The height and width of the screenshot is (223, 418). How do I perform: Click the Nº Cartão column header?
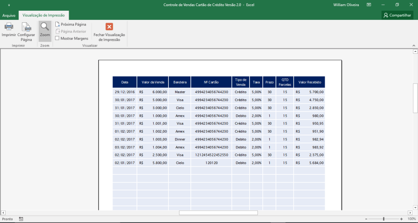coord(211,82)
